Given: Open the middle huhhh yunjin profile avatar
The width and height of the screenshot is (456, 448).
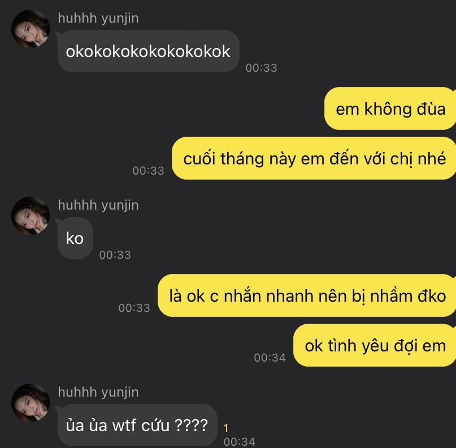Looking at the screenshot, I should (x=31, y=215).
